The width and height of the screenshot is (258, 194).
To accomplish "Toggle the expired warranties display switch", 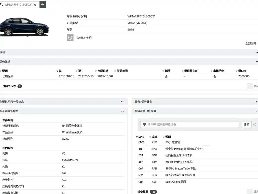I will [x=249, y=86].
